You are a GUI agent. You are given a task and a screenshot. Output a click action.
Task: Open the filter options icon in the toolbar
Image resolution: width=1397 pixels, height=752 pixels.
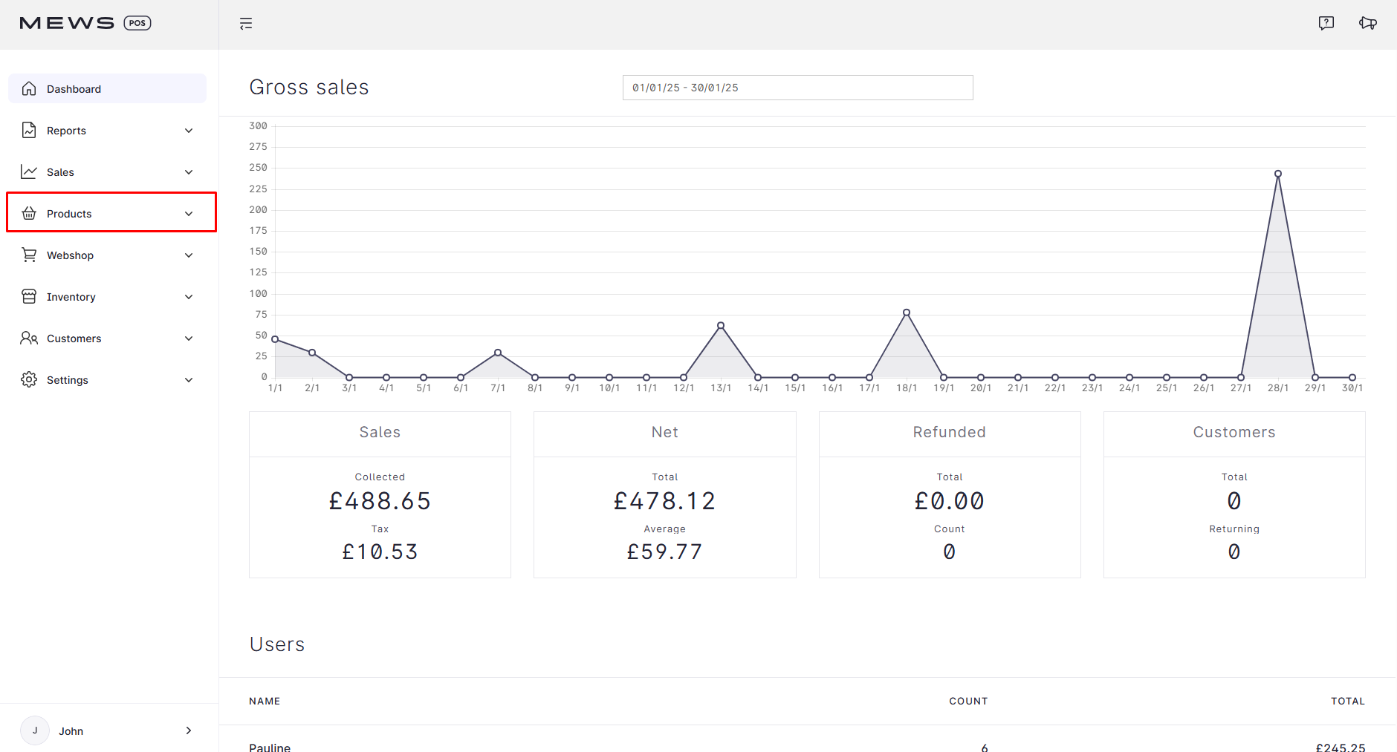point(245,23)
